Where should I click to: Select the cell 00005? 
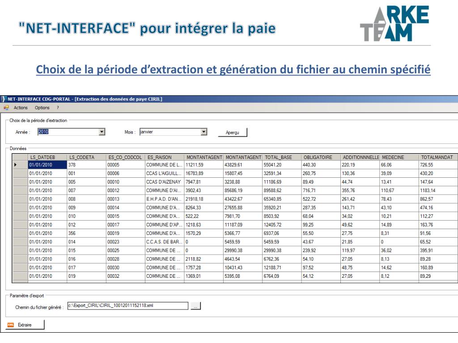point(126,165)
